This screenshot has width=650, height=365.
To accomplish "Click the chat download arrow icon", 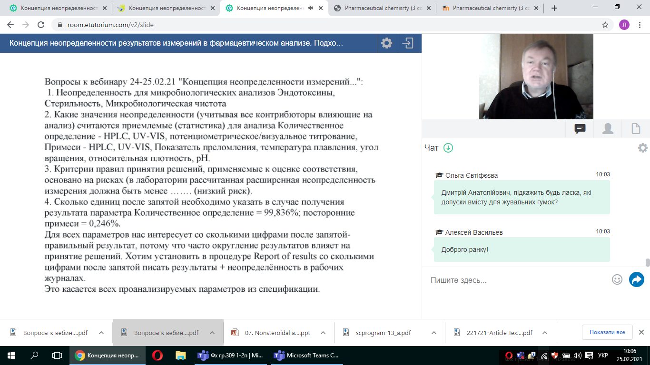I will 448,148.
